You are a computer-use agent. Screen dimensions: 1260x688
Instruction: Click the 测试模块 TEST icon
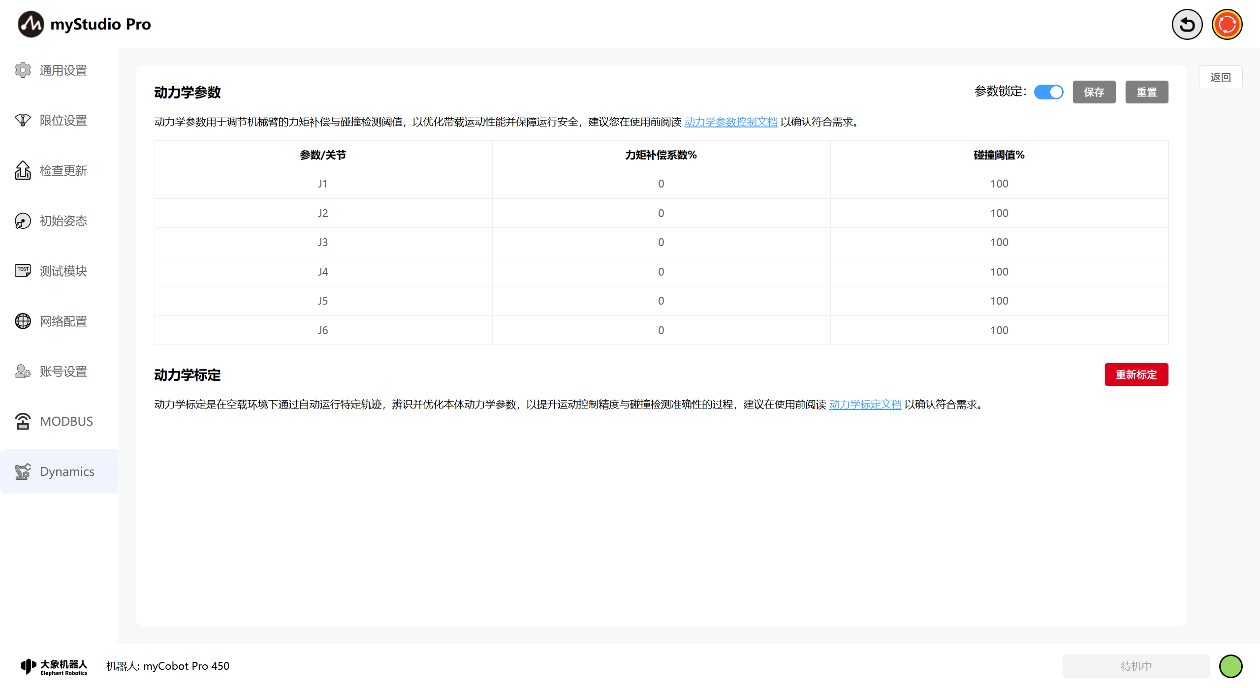tap(23, 271)
